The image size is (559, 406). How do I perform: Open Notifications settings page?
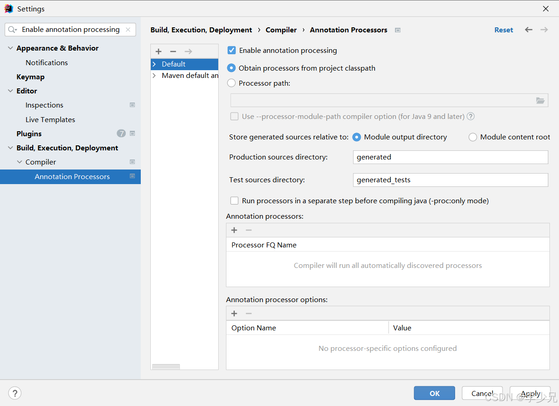[x=46, y=62]
